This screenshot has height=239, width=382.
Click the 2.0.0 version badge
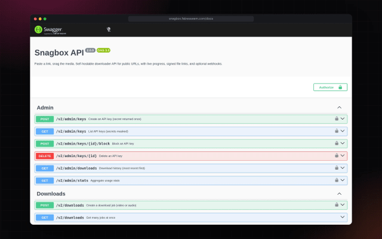pyautogui.click(x=90, y=50)
